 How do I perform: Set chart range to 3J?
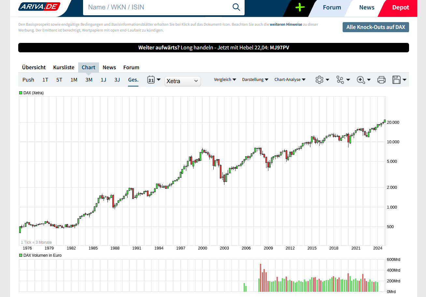(x=117, y=80)
